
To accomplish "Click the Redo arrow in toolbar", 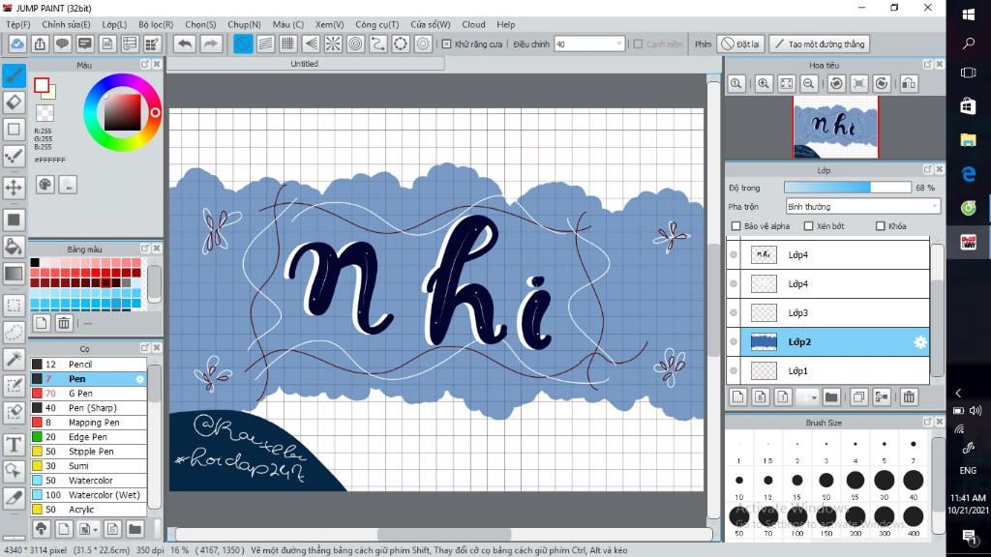I will click(210, 44).
